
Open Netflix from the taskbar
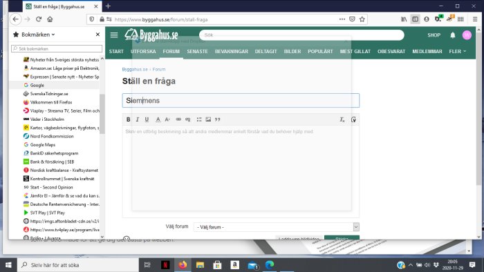(165, 265)
